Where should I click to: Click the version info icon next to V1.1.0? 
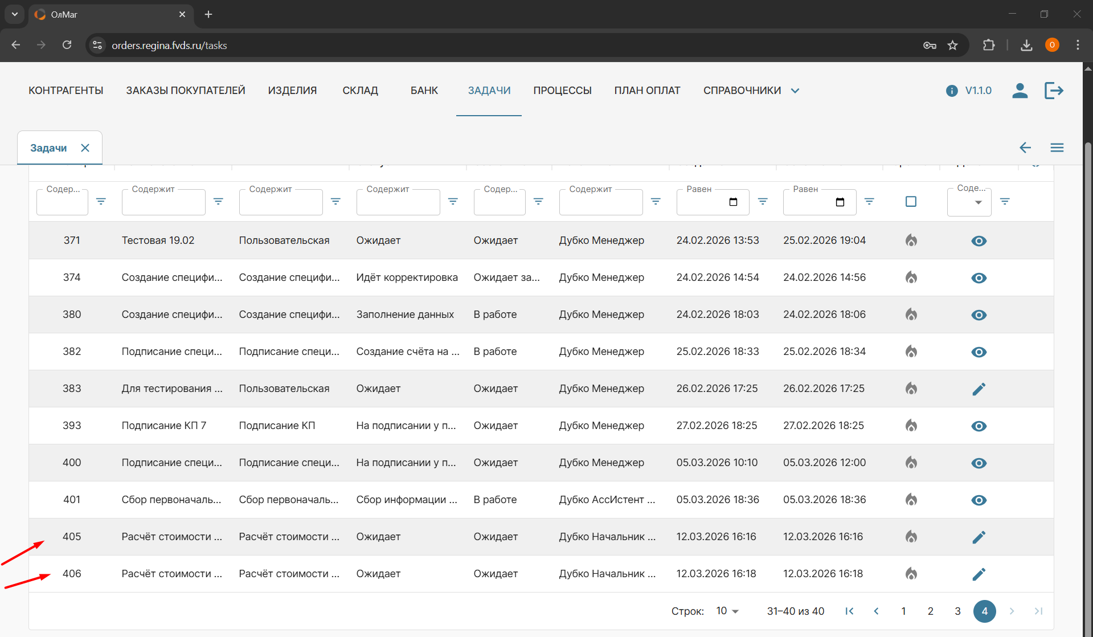point(951,91)
